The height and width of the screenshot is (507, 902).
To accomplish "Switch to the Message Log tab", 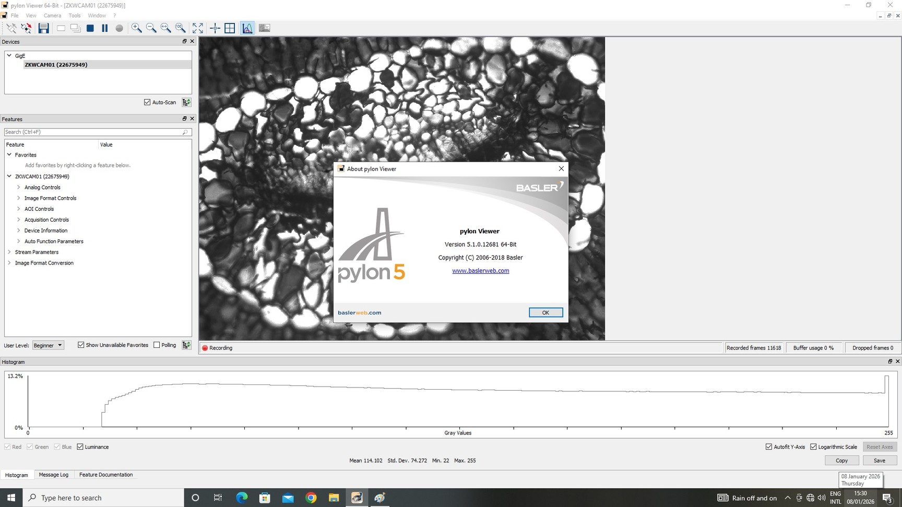I will 53,475.
